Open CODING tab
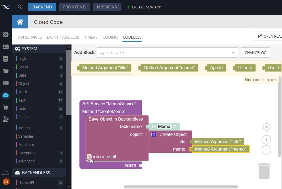Viewport: 282px width, 189px height. click(110, 37)
